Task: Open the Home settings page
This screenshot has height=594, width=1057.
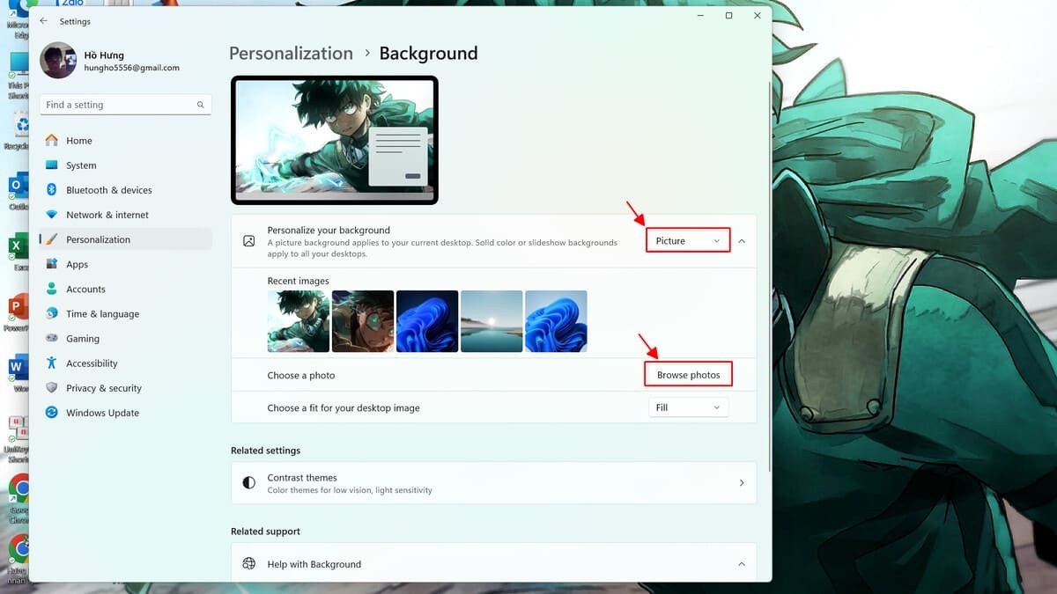Action: click(78, 141)
